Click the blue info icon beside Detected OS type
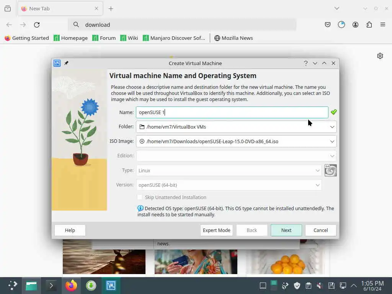 pos(140,208)
